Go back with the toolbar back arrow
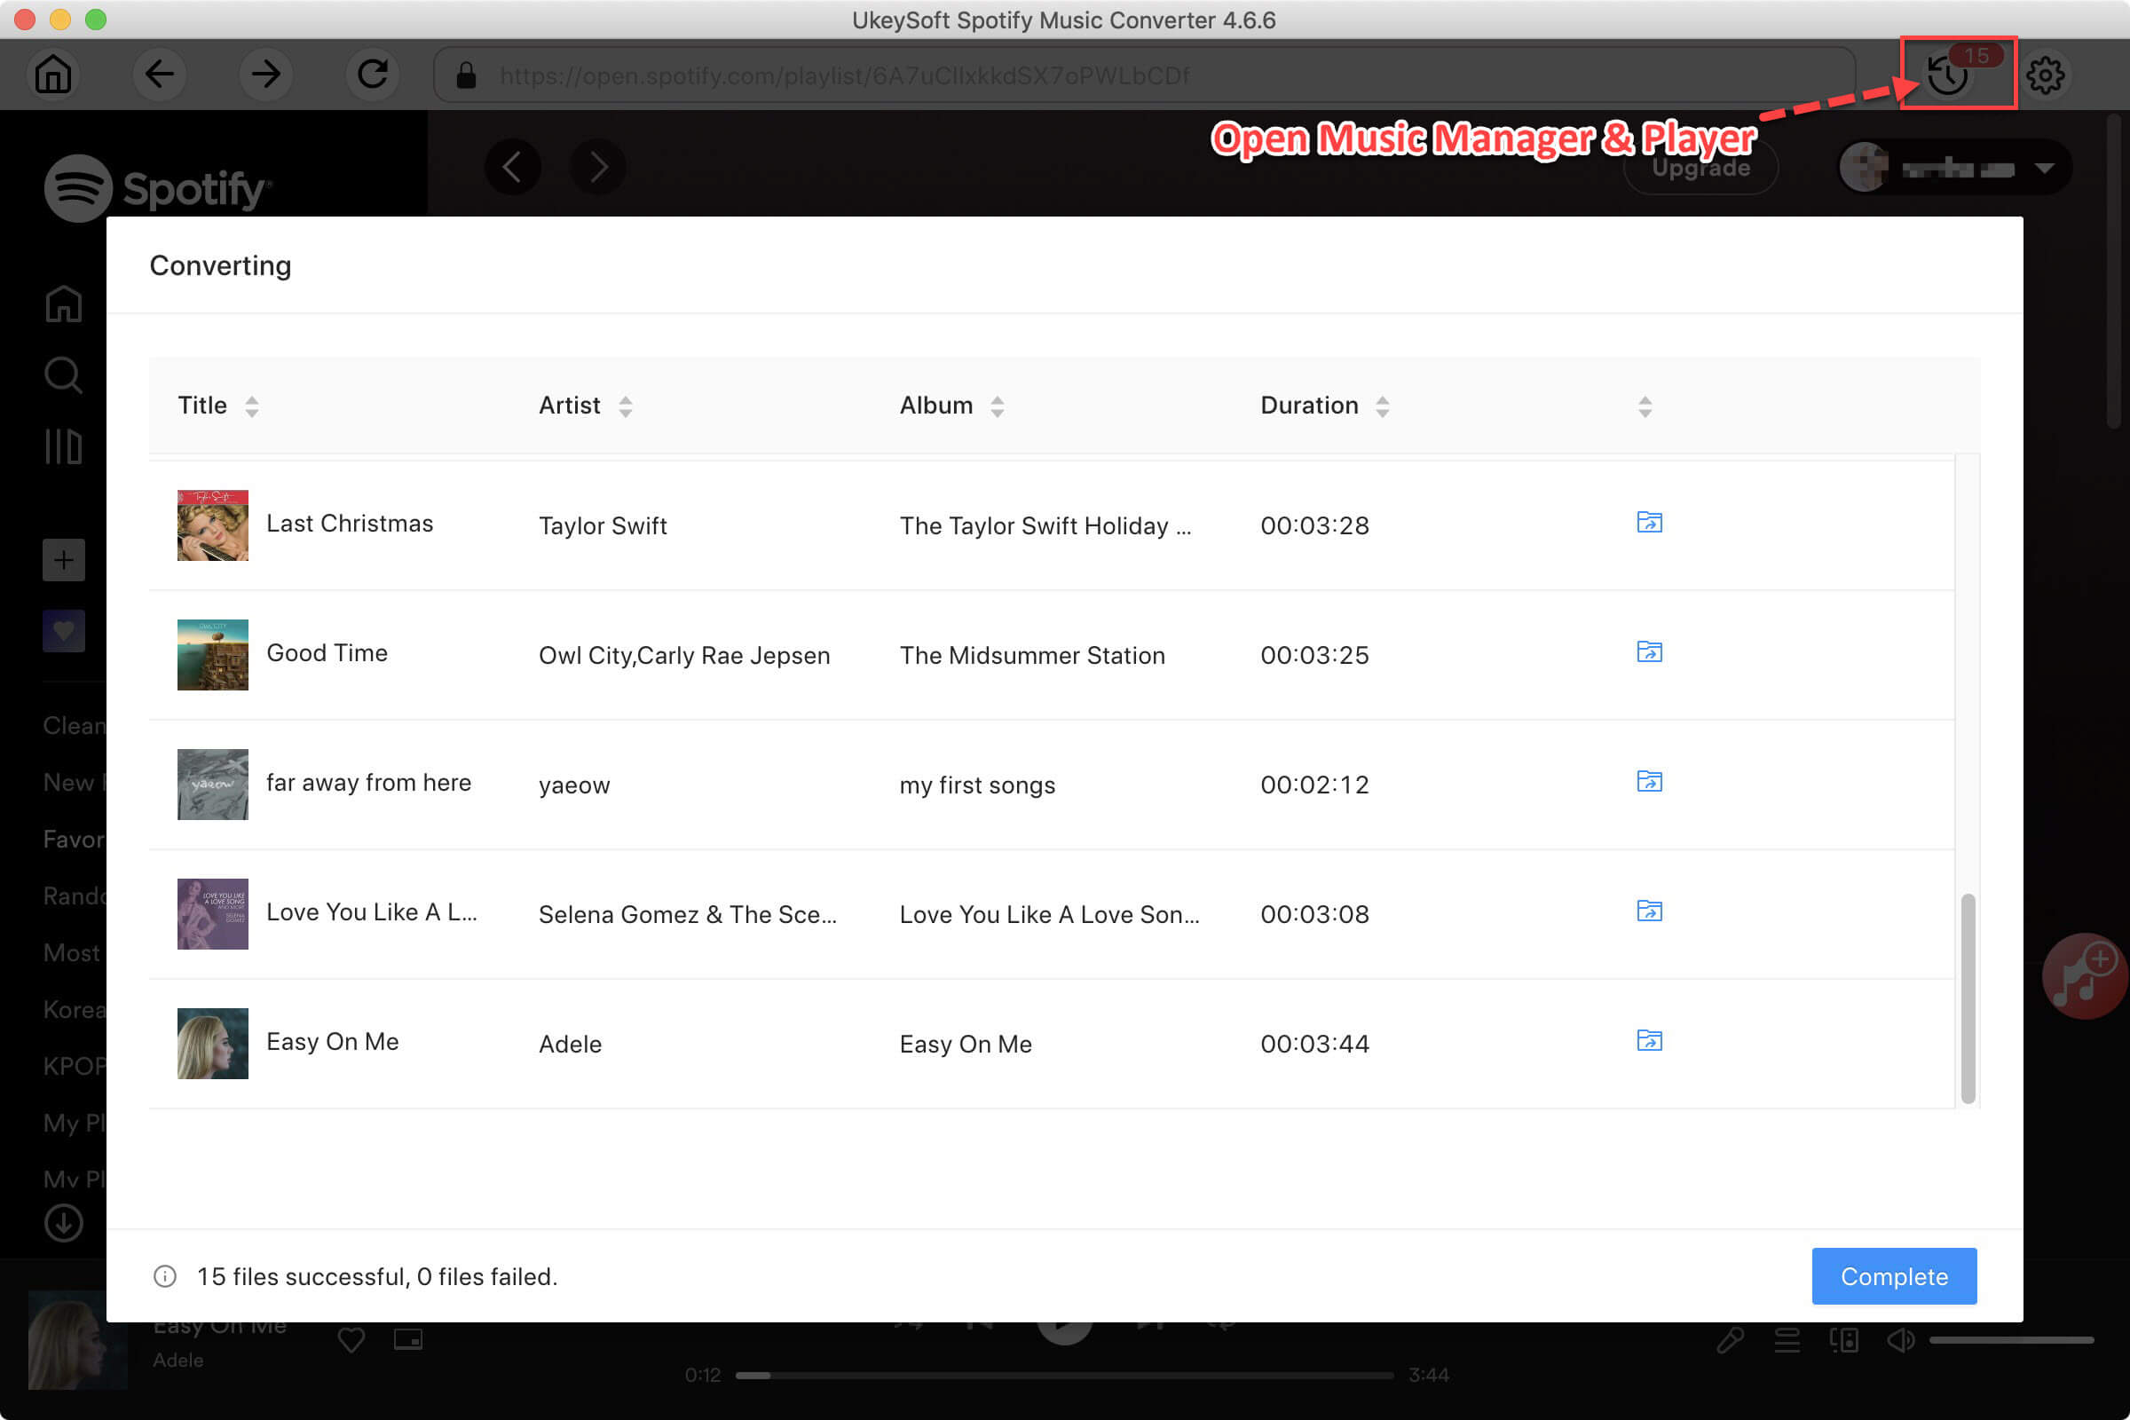Screen dimensions: 2130x1420 pos(160,75)
